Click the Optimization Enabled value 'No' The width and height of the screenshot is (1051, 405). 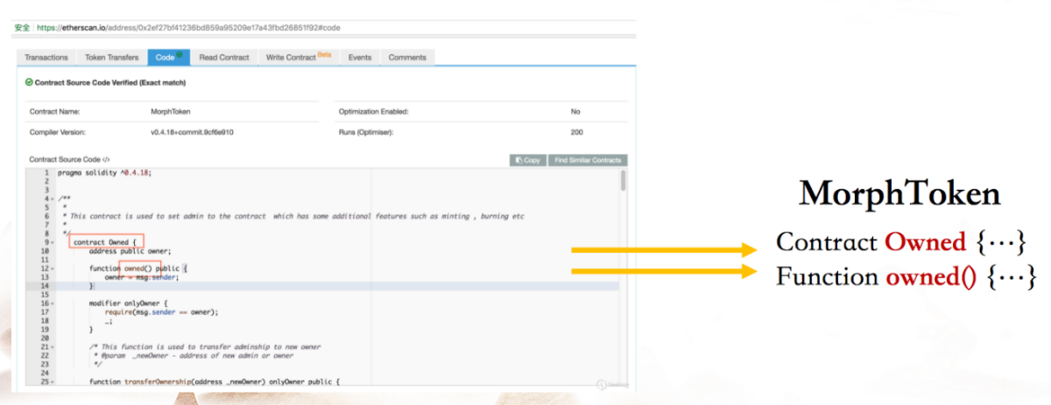click(575, 112)
